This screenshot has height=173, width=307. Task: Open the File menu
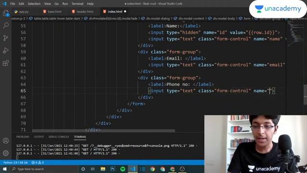pyautogui.click(x=12, y=4)
